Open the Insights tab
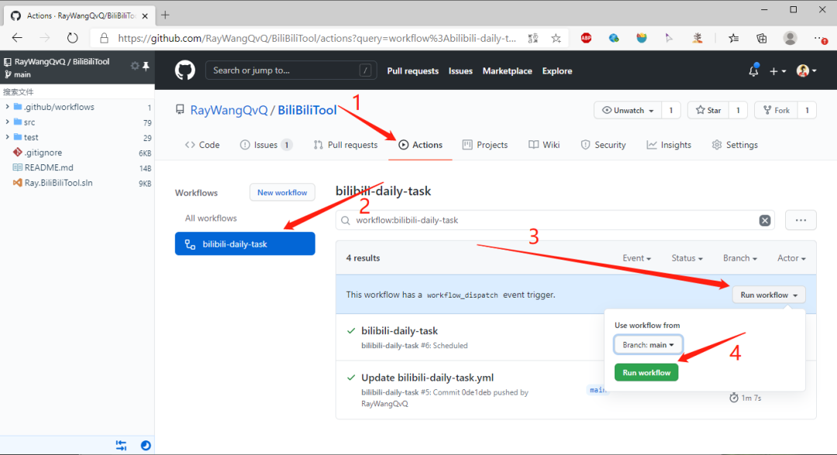This screenshot has height=455, width=837. (x=669, y=145)
